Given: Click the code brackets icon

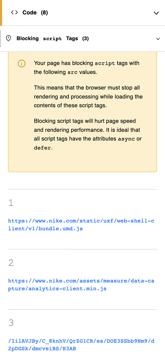Looking at the screenshot, I should tap(14, 13).
